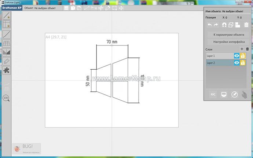Click the undo arrow in the object panel
The width and height of the screenshot is (253, 158).
(x=210, y=25)
